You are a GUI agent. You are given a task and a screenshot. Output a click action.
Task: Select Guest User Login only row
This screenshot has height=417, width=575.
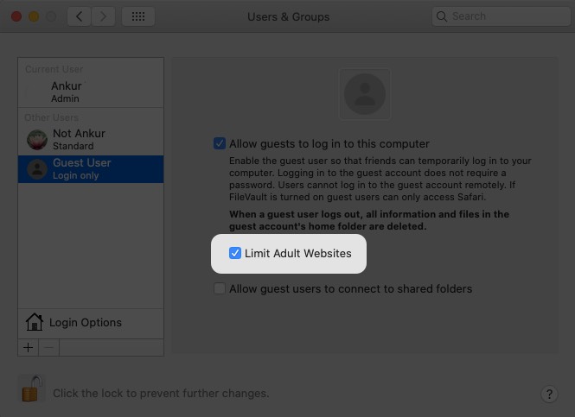click(91, 169)
